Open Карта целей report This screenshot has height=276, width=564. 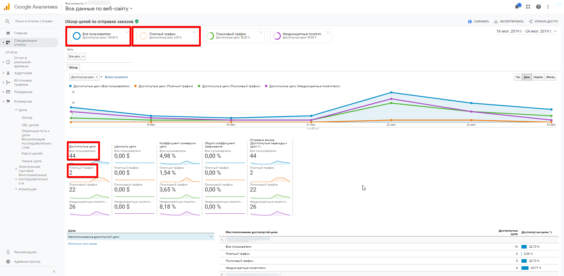pyautogui.click(x=32, y=153)
